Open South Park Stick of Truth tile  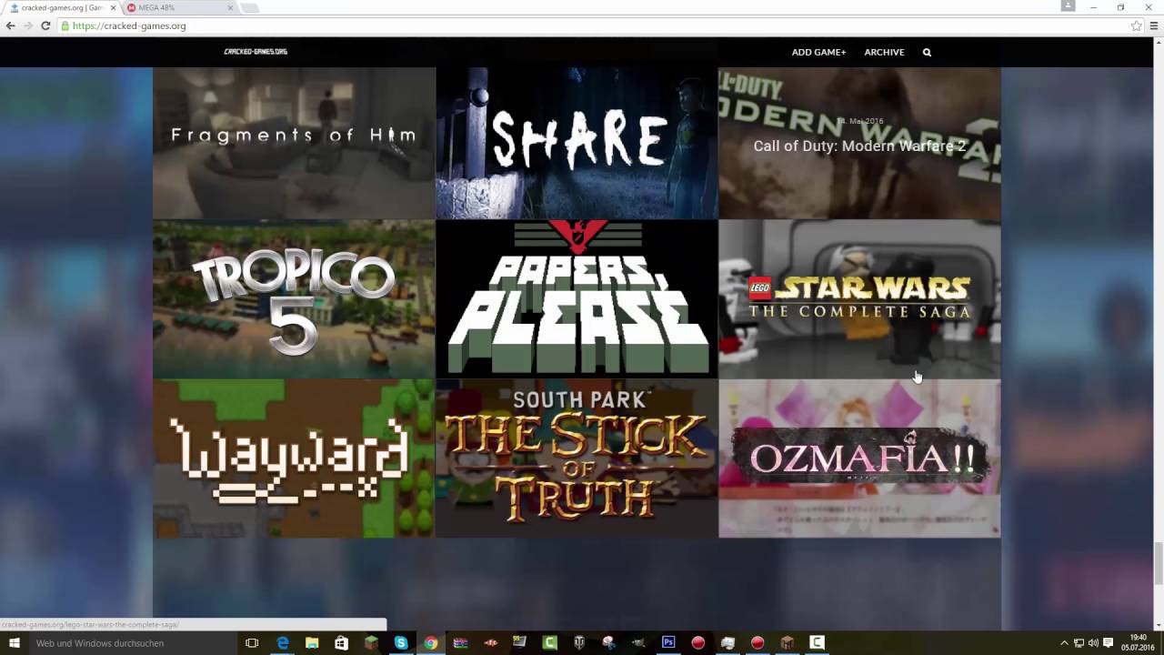[x=577, y=458]
